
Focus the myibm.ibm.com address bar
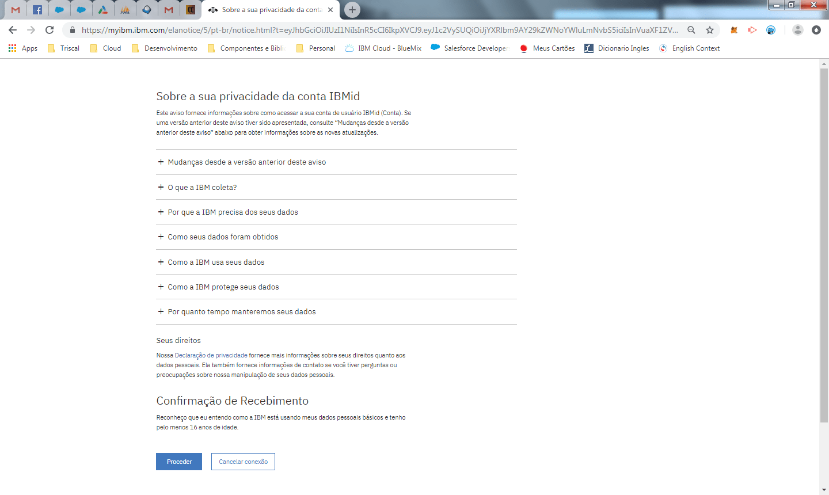[x=380, y=30]
